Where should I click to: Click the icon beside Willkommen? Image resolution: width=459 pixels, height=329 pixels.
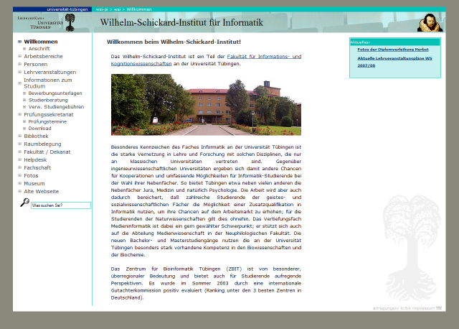(19, 42)
